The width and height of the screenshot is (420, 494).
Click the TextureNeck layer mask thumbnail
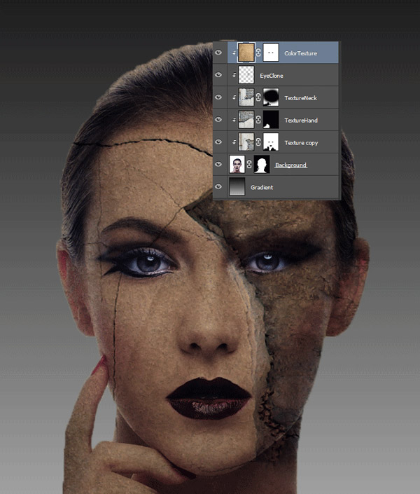pos(270,97)
